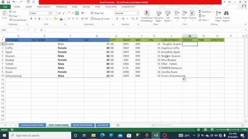The image size is (248, 139).
Task: Click the macro recording icon beside READY
Action: [x=12, y=130]
